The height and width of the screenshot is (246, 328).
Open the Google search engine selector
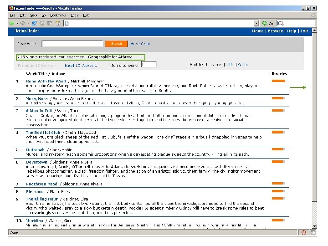280,23
